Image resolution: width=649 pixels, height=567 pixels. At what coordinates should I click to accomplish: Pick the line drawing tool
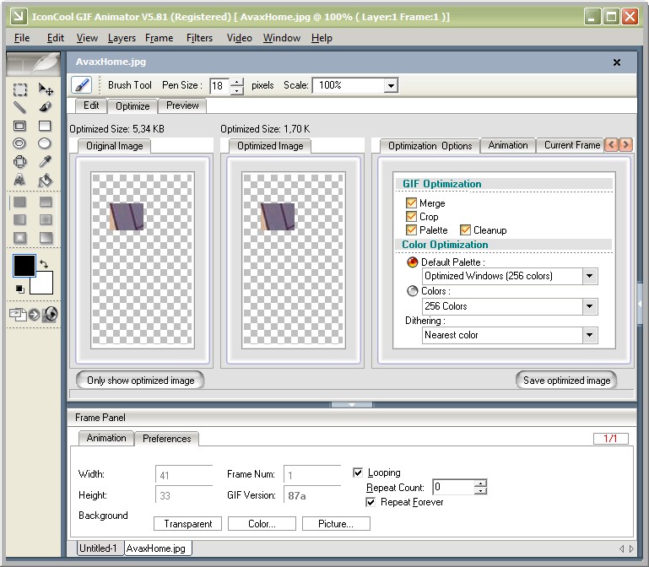19,107
